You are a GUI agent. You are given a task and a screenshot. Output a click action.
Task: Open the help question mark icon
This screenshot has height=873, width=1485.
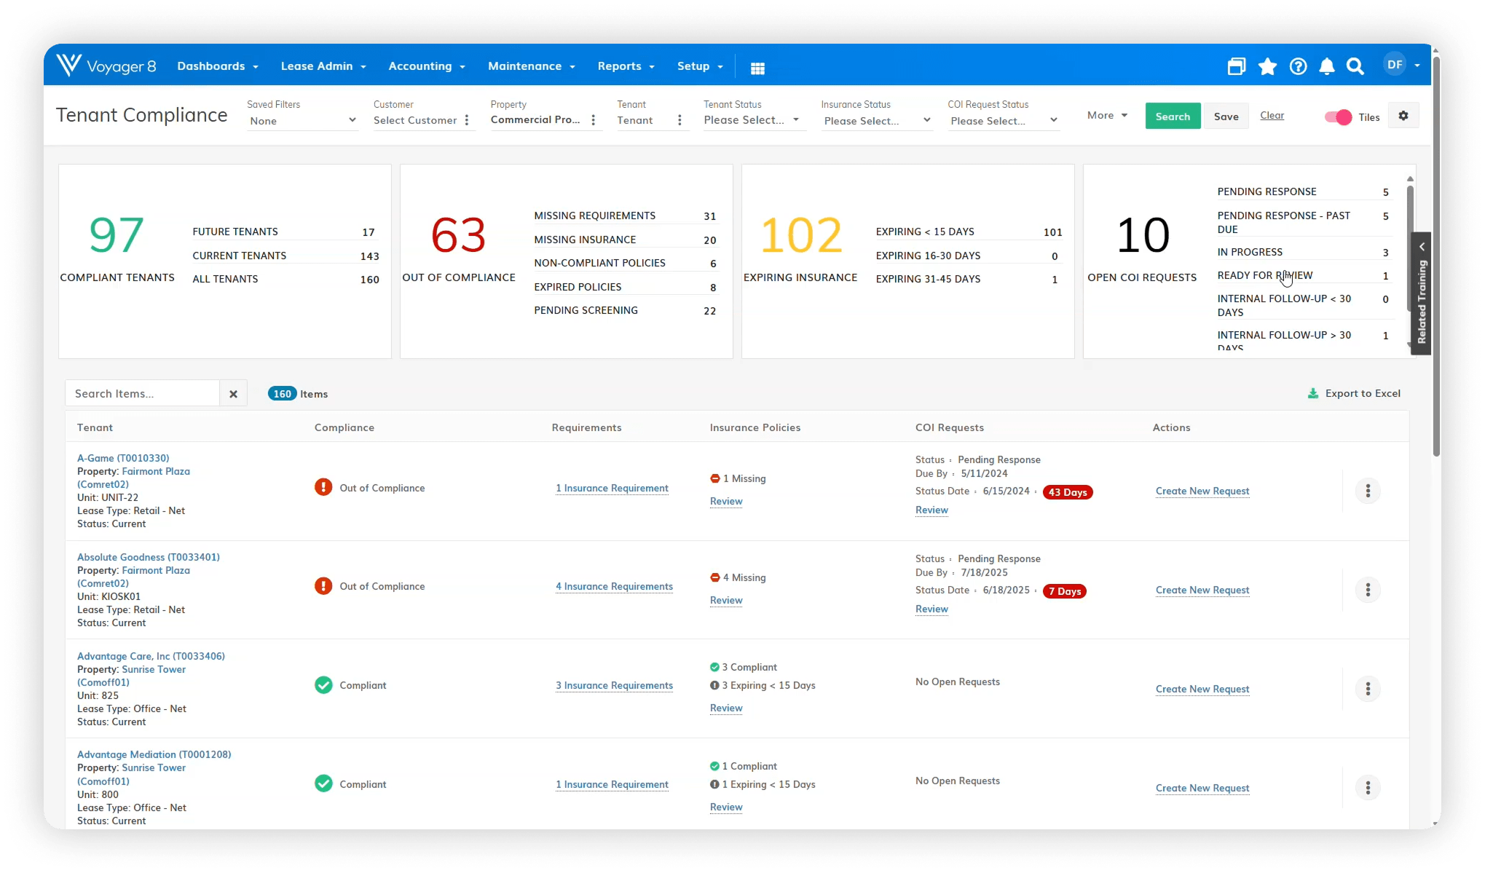(1298, 67)
